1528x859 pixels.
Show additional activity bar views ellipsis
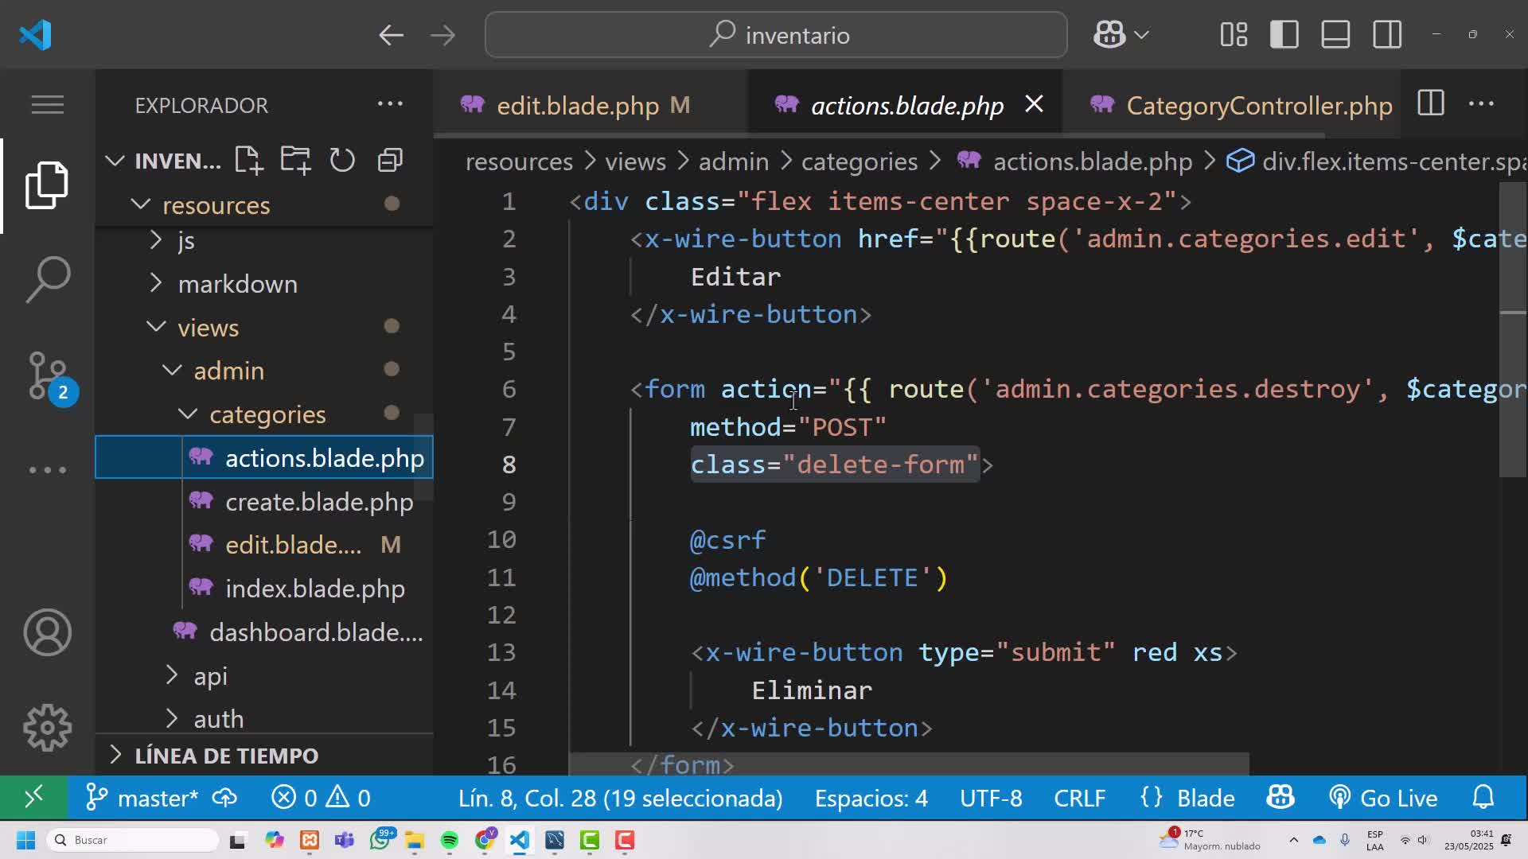(47, 470)
